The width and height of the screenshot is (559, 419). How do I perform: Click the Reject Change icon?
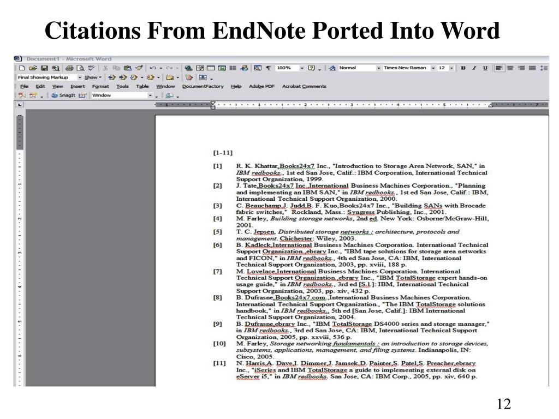[151, 77]
